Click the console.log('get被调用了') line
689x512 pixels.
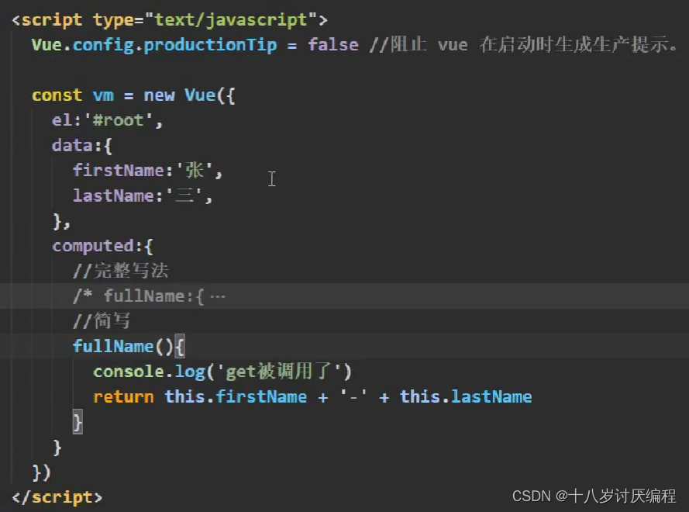point(222,372)
